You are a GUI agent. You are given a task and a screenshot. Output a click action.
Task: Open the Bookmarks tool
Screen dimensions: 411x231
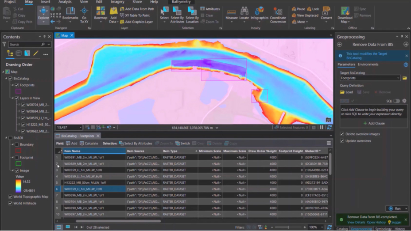tap(70, 12)
